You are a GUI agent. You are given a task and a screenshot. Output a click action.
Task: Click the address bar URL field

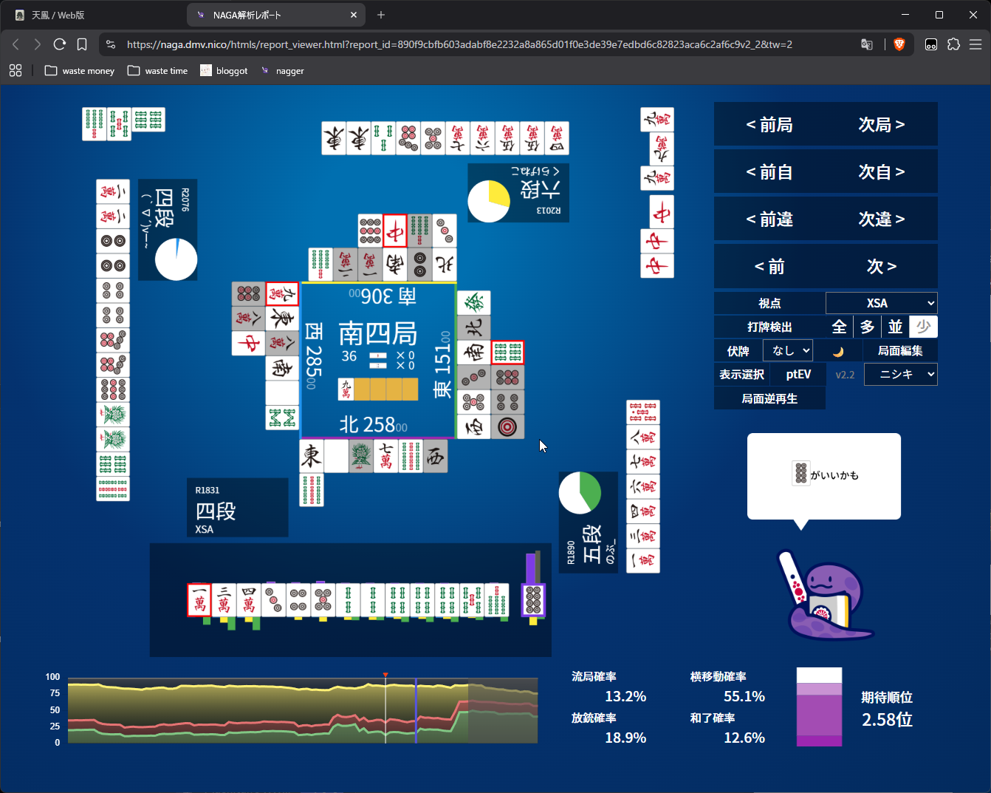pos(487,44)
